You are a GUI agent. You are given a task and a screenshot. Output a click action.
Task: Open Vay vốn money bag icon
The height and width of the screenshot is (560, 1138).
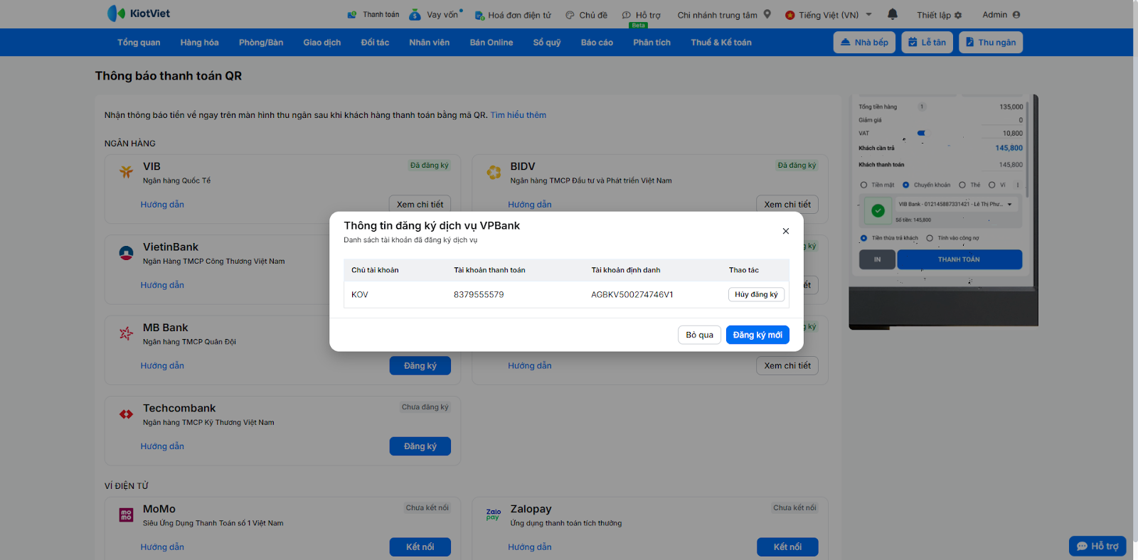pyautogui.click(x=415, y=15)
